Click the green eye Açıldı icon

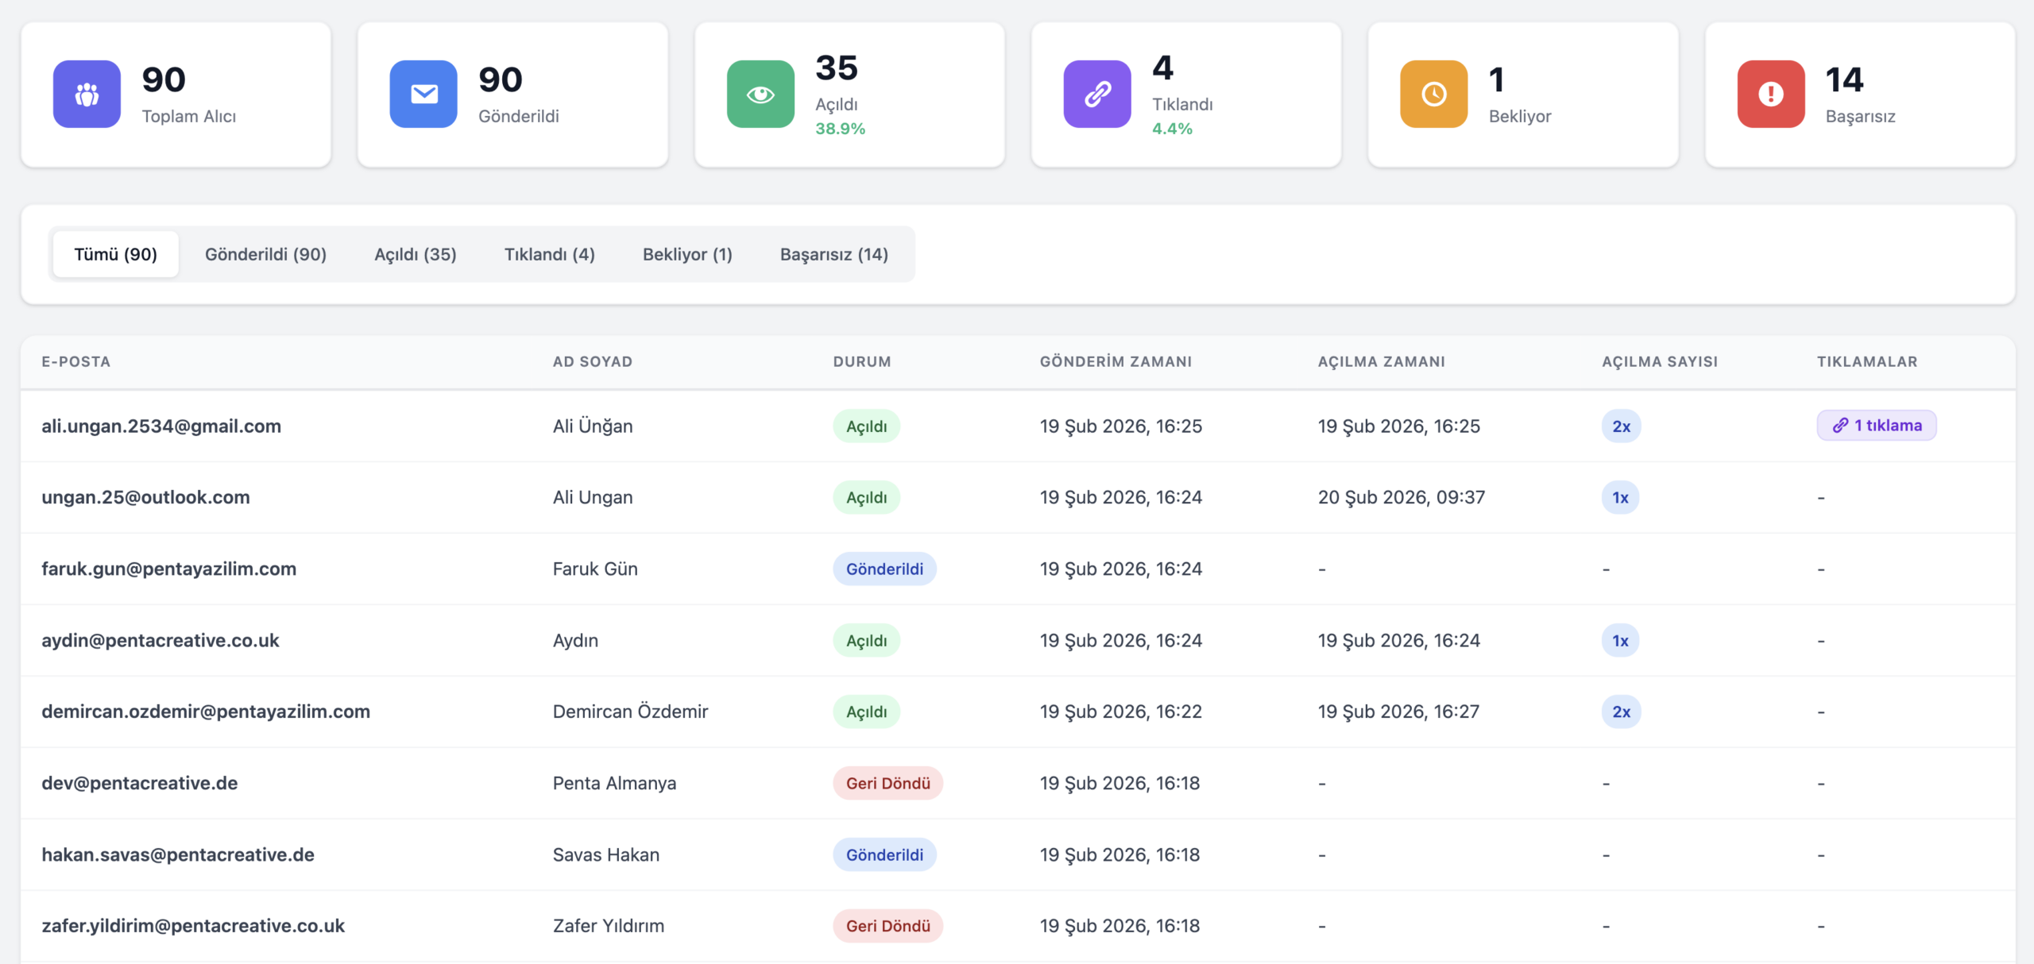760,94
